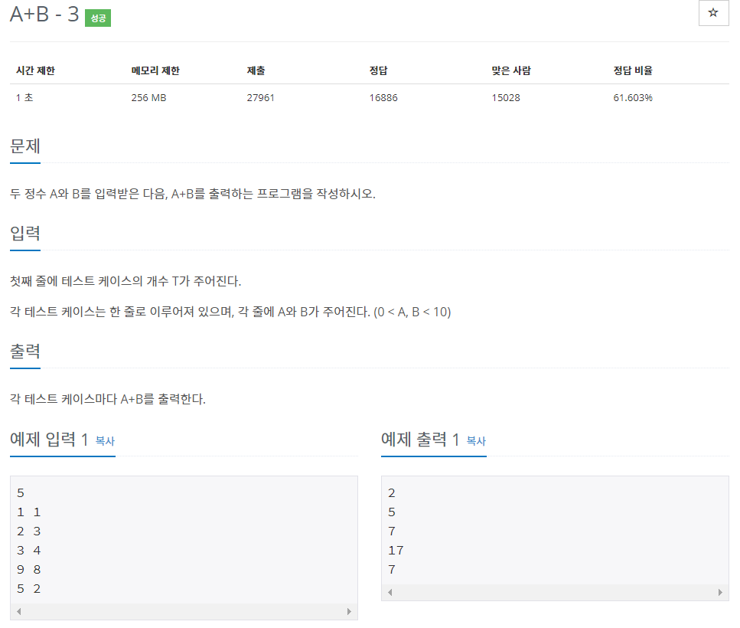Click the first line '5' in example input
This screenshot has height=628, width=740.
[21, 493]
